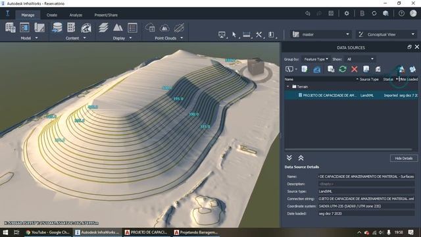Select the arrow Select tool
The width and height of the screenshot is (421, 237).
[234, 34]
